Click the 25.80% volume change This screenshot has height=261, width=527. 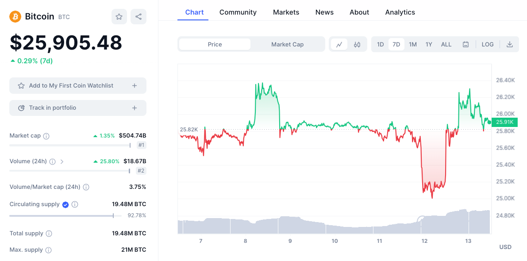(x=109, y=161)
